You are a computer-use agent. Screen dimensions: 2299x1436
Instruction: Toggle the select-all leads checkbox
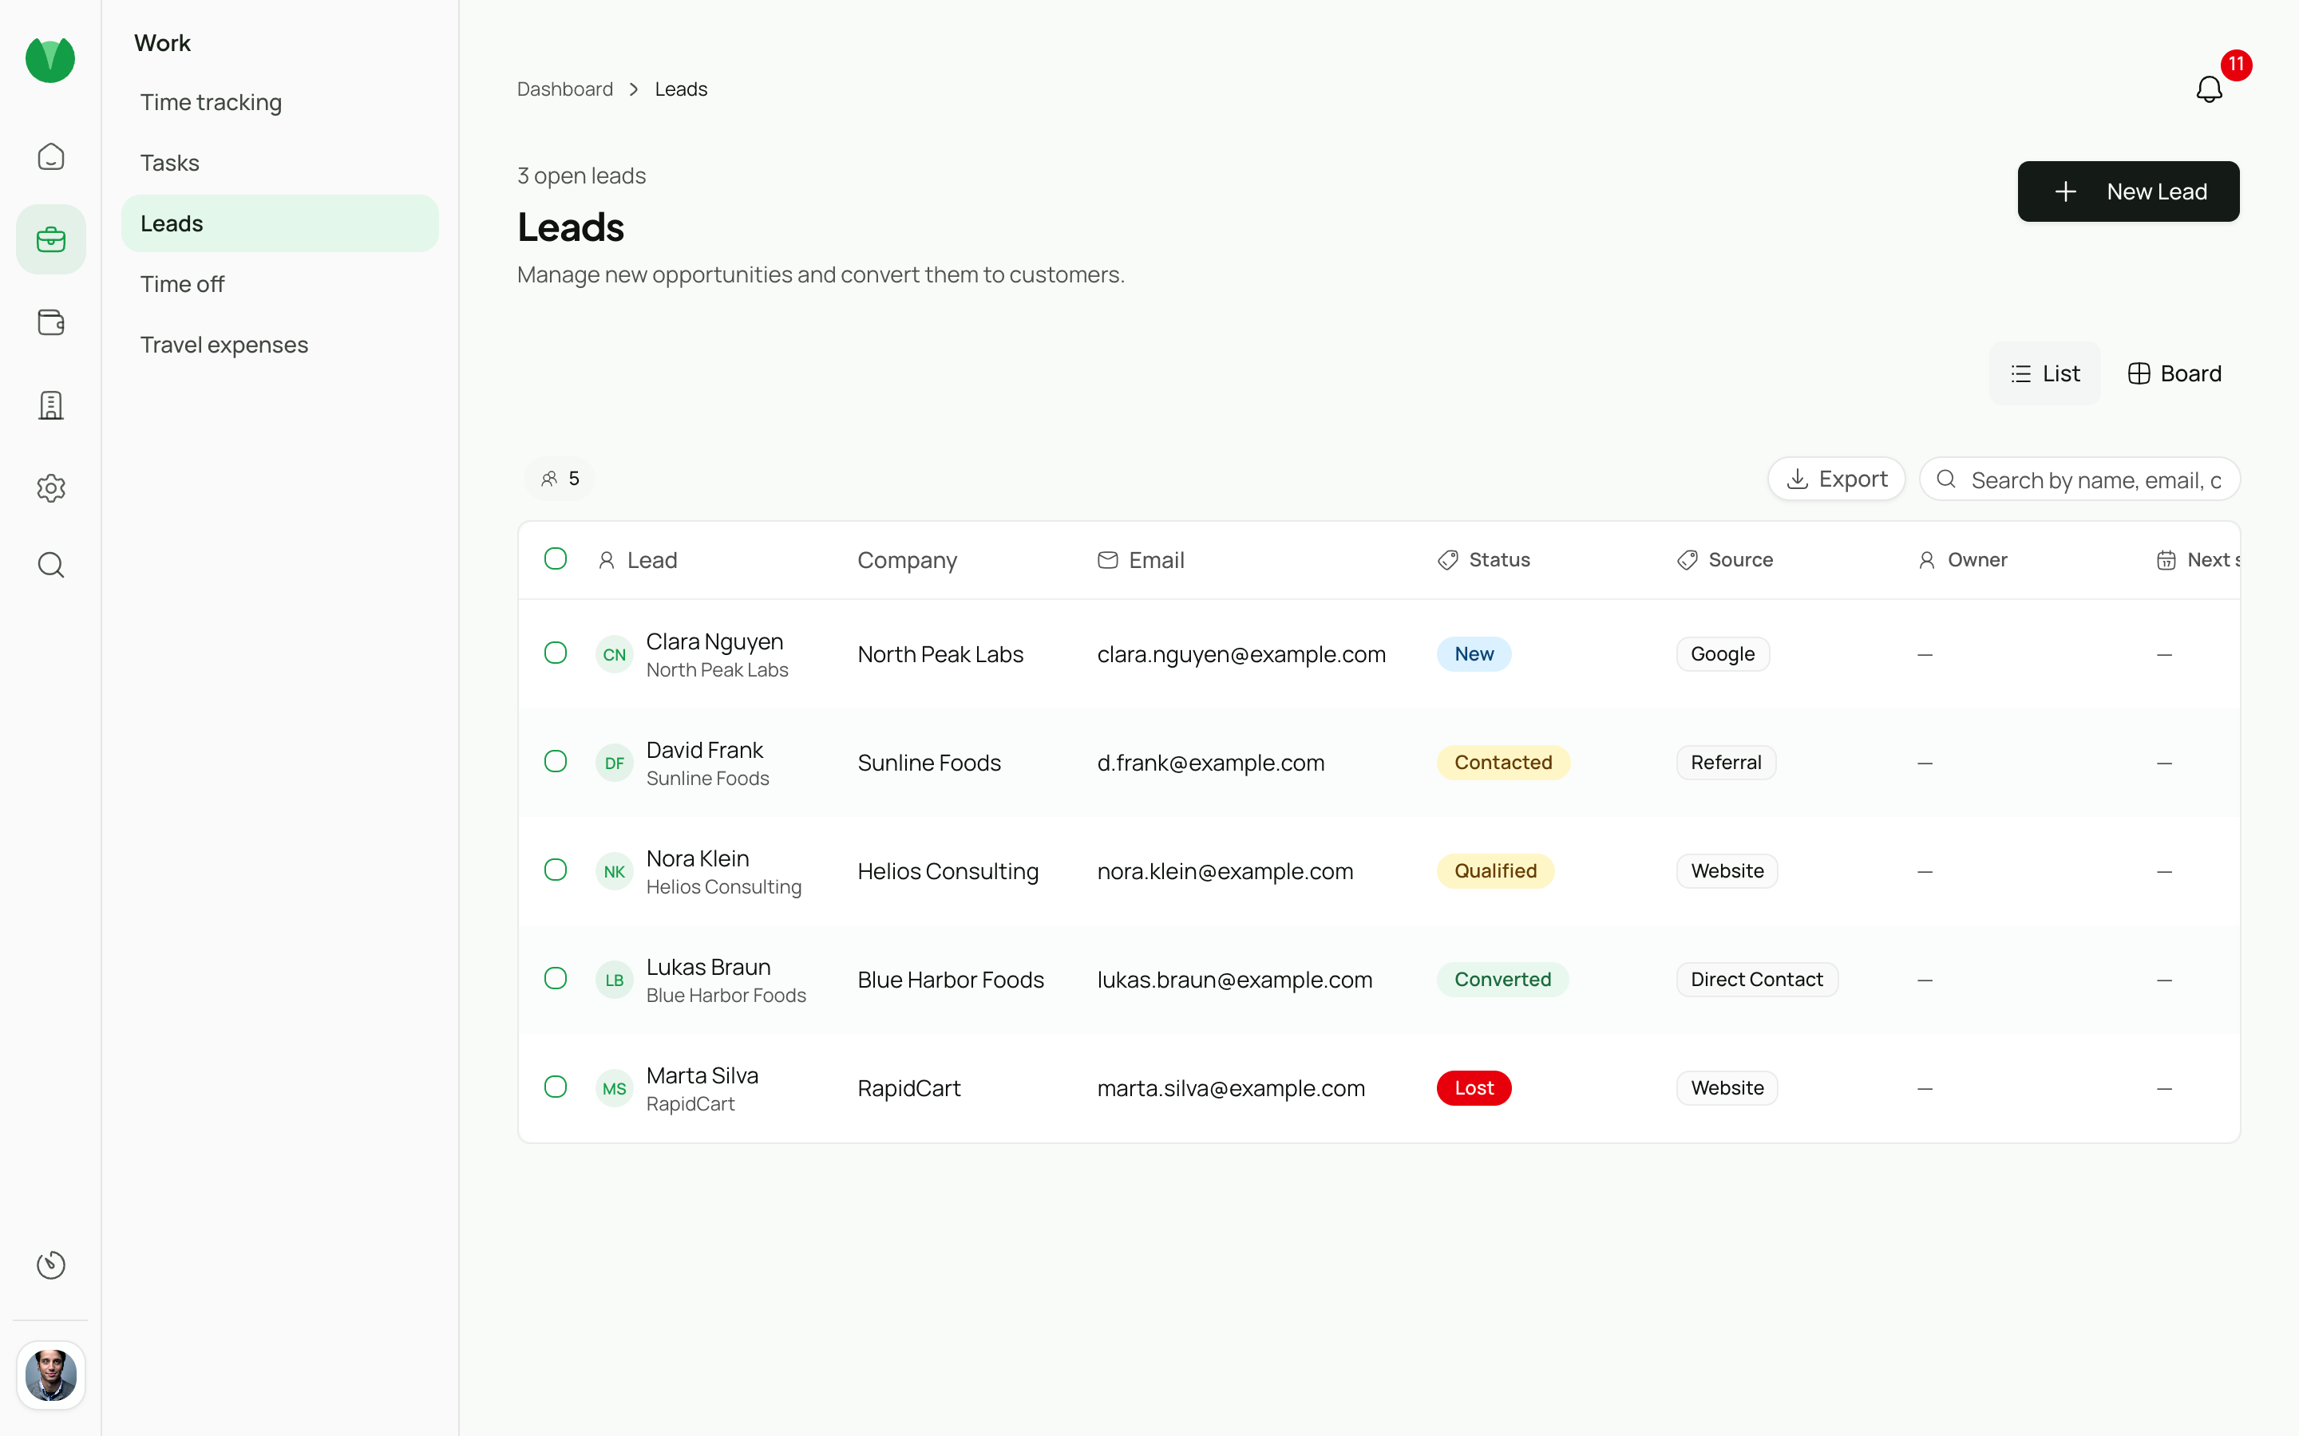click(x=556, y=558)
